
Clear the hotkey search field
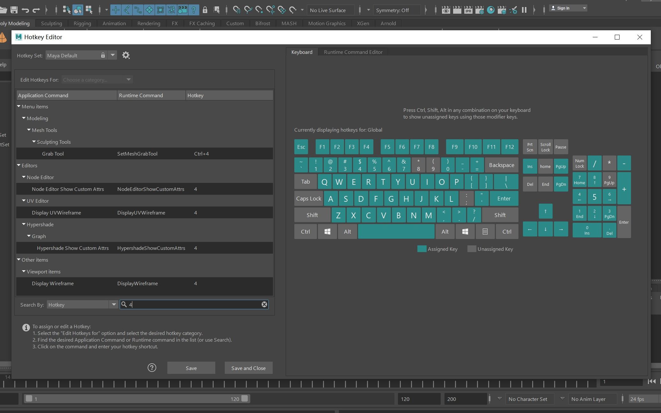(264, 304)
